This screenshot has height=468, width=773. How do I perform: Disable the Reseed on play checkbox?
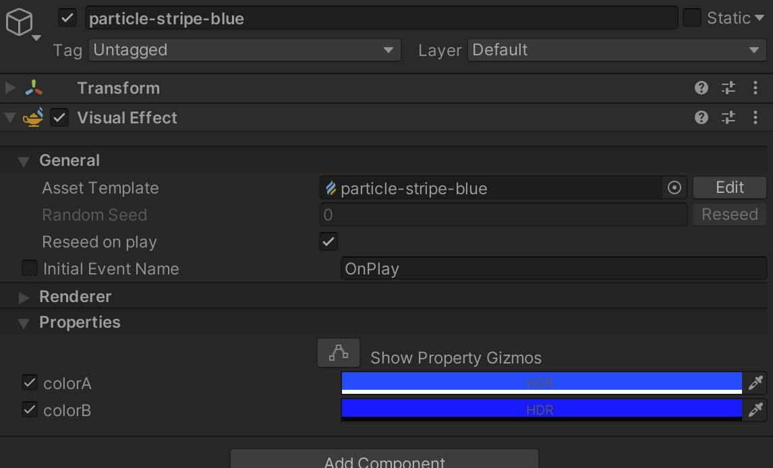(328, 241)
